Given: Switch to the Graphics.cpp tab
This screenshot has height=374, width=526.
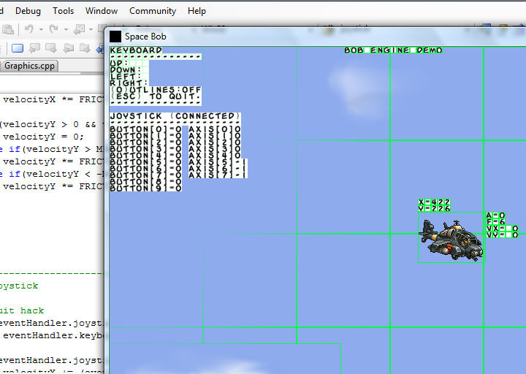Looking at the screenshot, I should point(29,66).
